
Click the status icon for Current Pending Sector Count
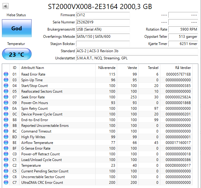[6, 171]
